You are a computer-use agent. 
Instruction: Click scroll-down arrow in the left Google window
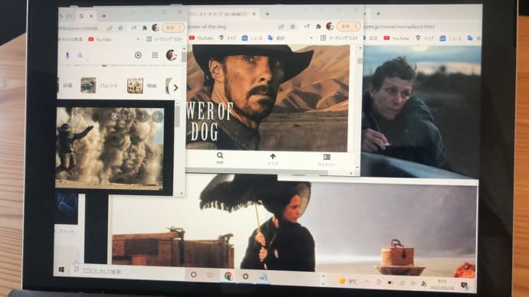click(182, 194)
